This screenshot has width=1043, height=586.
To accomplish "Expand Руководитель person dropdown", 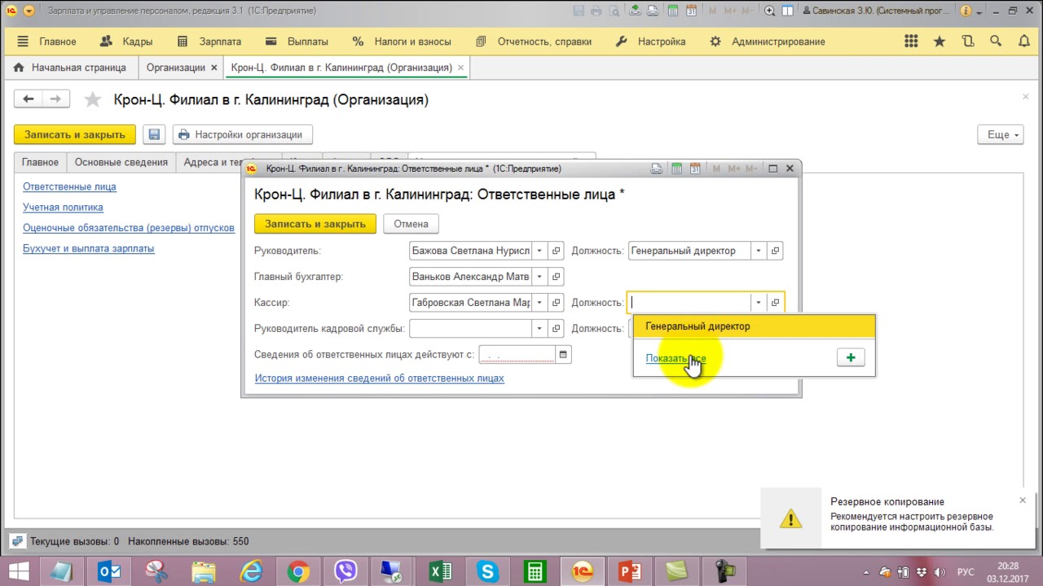I will pyautogui.click(x=539, y=251).
